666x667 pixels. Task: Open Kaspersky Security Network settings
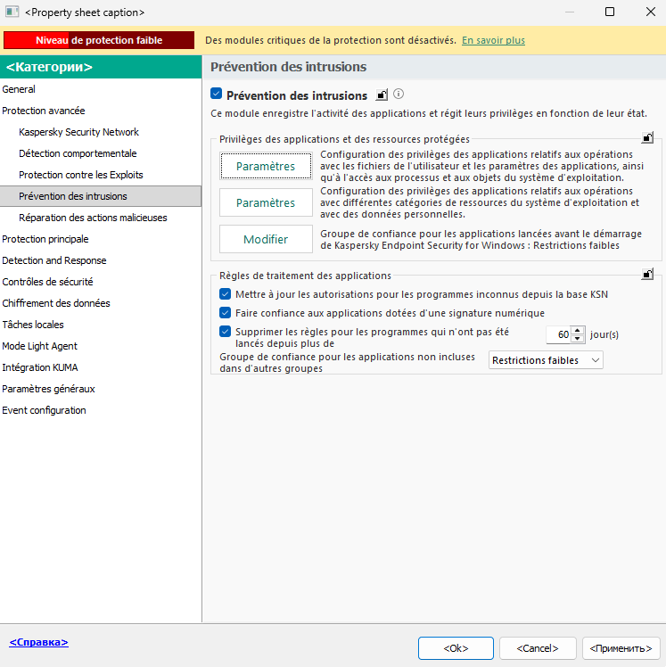pos(101,132)
